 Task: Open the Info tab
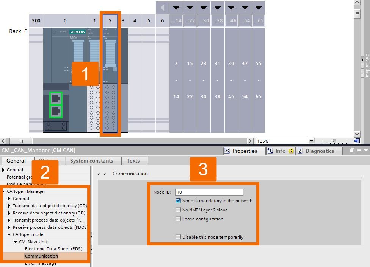point(281,151)
